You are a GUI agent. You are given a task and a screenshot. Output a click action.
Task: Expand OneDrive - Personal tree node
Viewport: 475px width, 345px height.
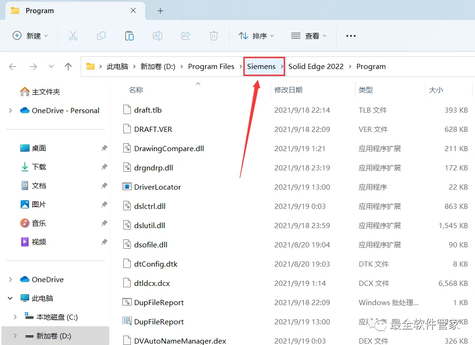pos(11,110)
